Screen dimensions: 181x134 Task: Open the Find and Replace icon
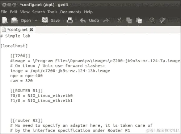pos(163,20)
